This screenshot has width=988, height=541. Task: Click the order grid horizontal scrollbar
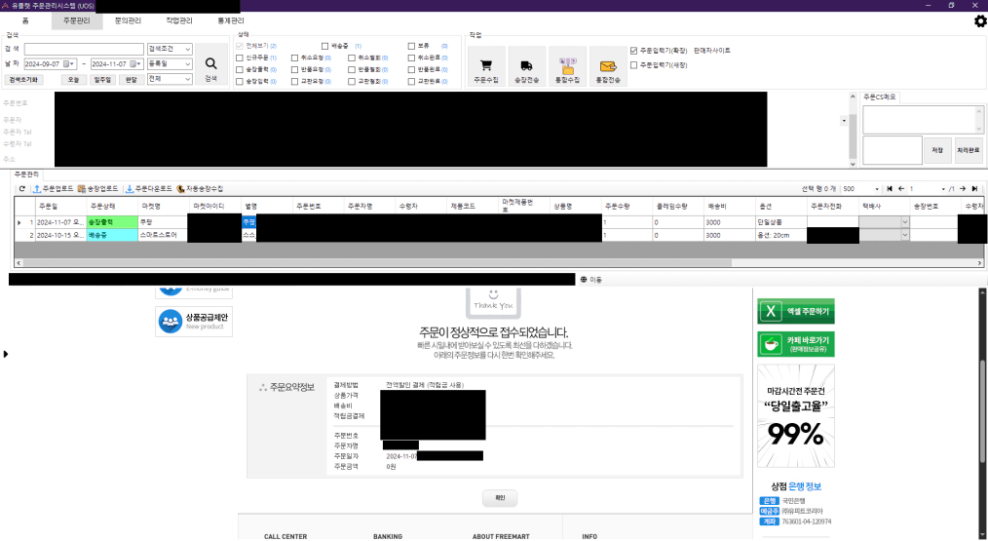pyautogui.click(x=377, y=263)
